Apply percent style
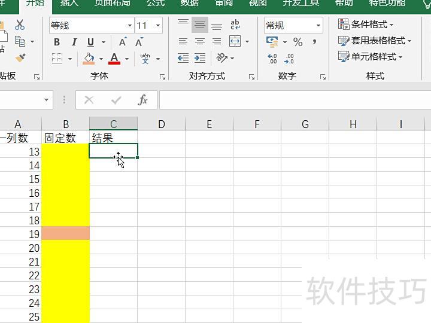The image size is (431, 323). coord(298,42)
